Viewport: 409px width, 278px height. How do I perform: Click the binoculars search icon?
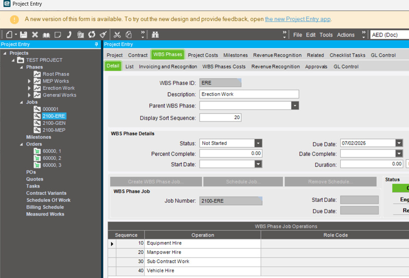(x=155, y=35)
